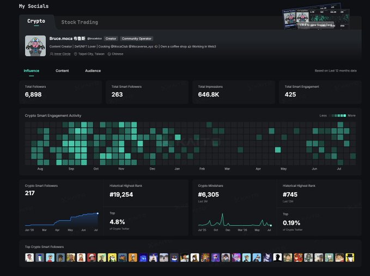Click the Total Smart Engagement value 425

pyautogui.click(x=290, y=94)
